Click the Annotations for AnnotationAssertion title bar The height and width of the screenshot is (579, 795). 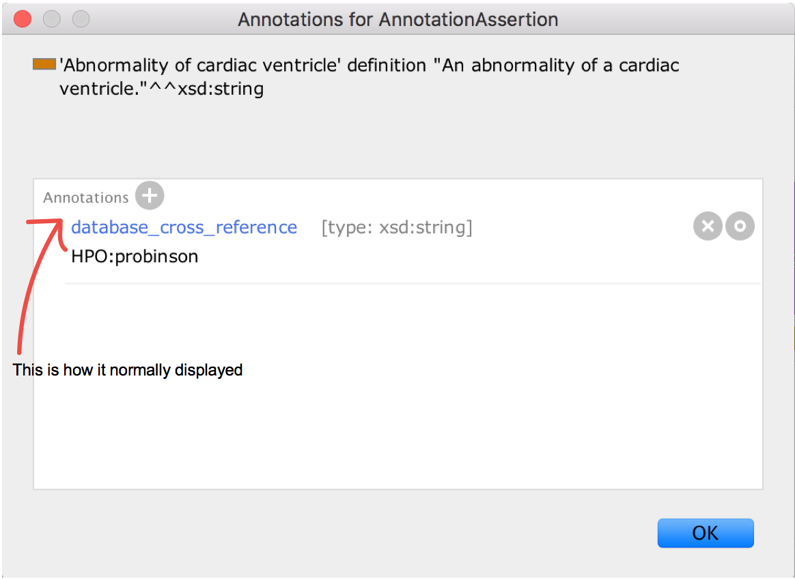tap(397, 19)
